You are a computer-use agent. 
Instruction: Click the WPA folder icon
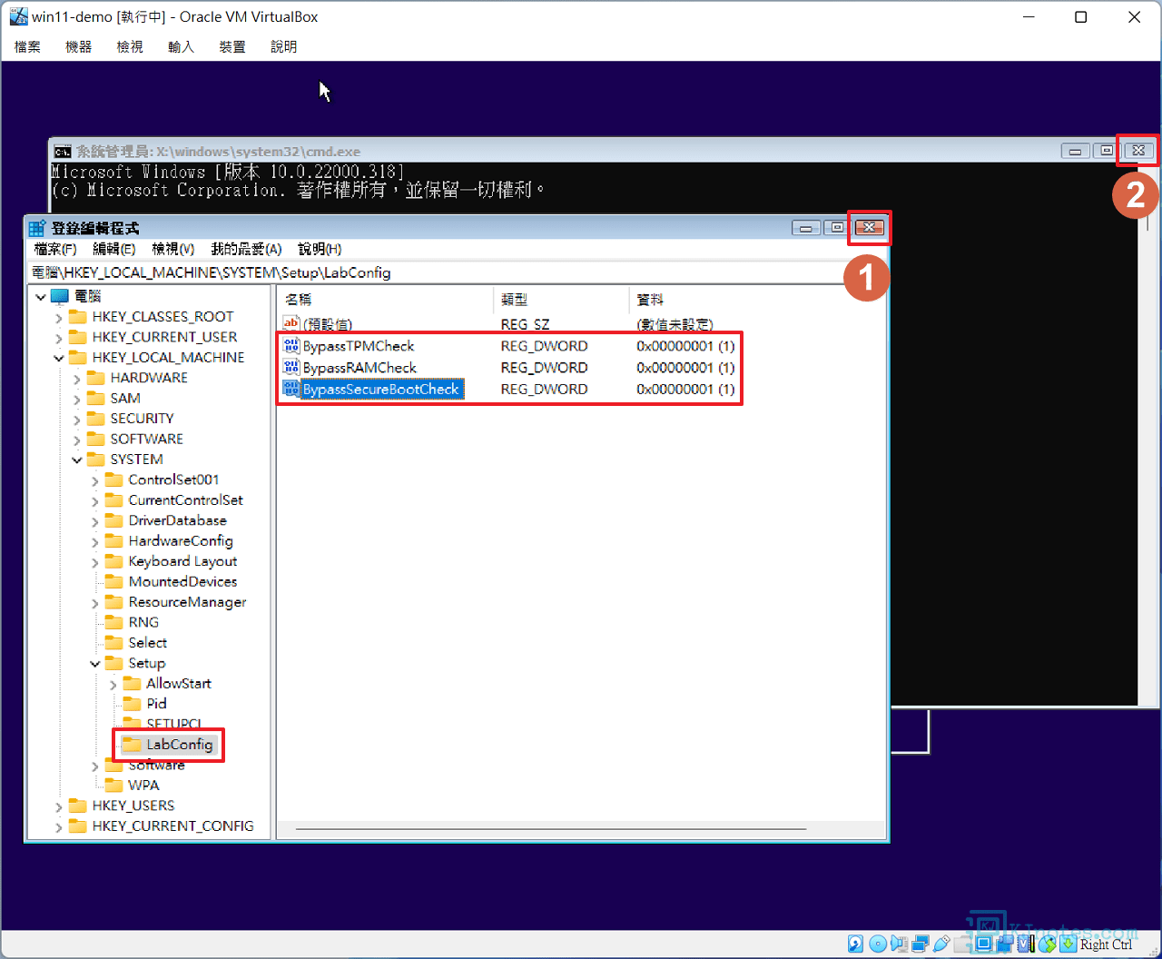(x=114, y=785)
